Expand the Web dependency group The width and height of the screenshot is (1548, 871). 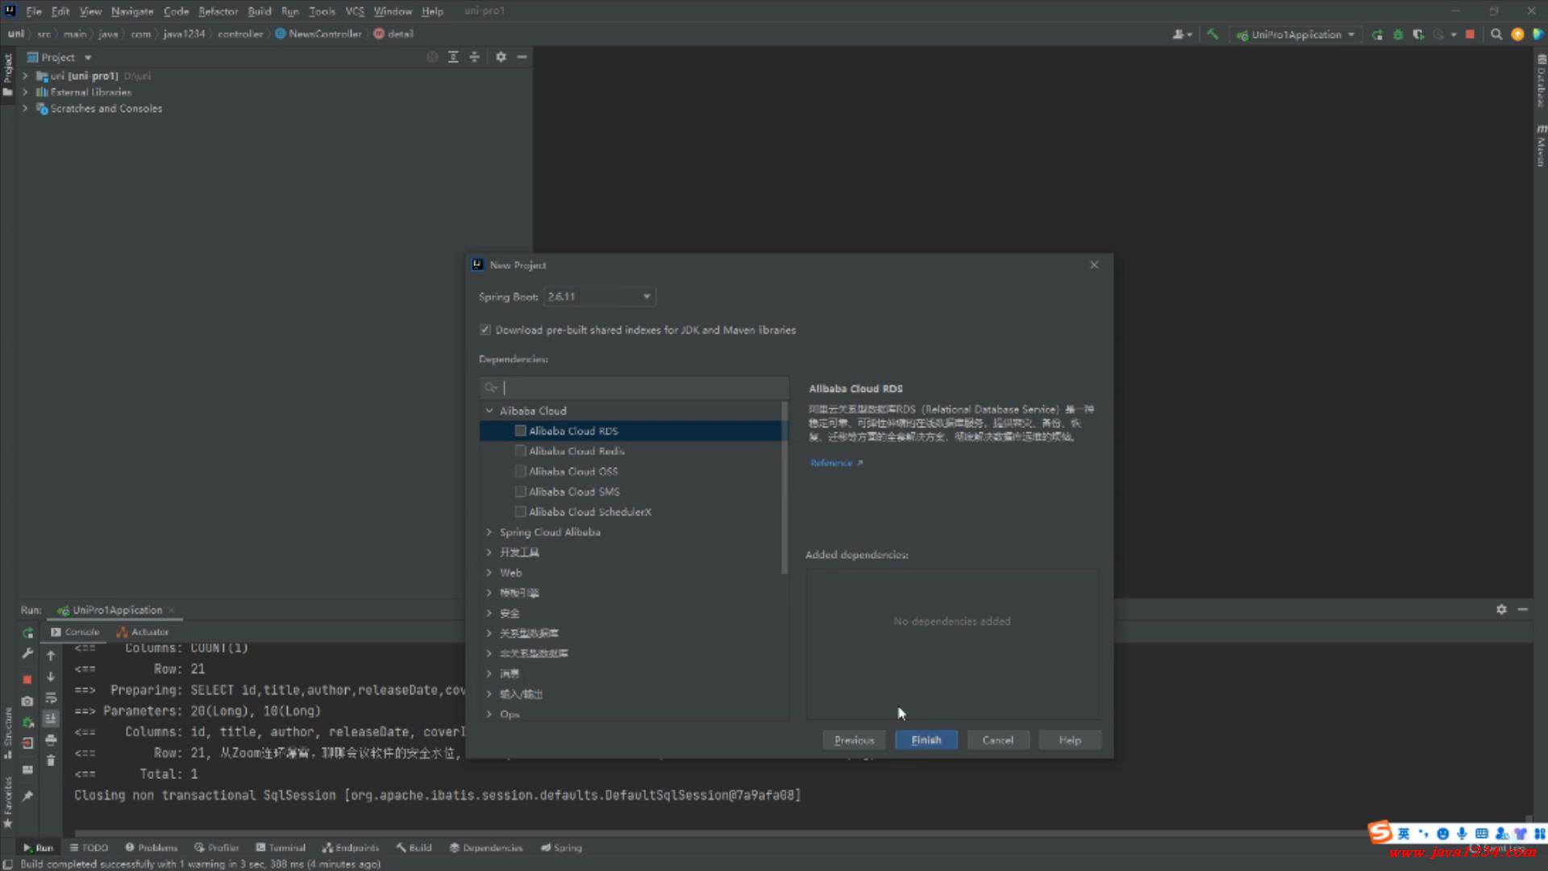coord(489,573)
